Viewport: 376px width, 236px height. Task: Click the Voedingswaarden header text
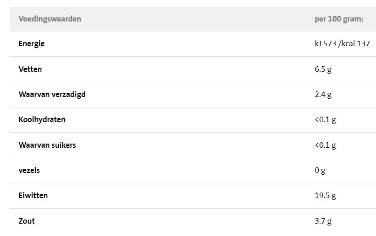tap(50, 19)
